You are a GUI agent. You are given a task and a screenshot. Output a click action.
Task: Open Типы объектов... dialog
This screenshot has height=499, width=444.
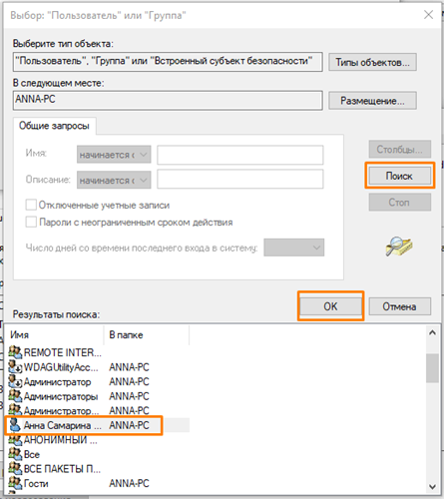point(372,62)
